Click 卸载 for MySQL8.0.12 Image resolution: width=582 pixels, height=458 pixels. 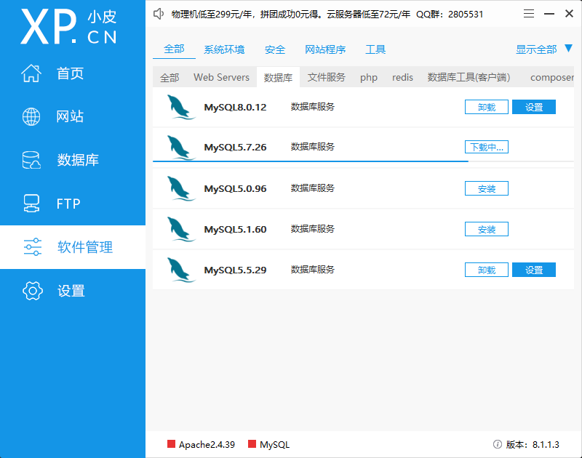pyautogui.click(x=487, y=107)
